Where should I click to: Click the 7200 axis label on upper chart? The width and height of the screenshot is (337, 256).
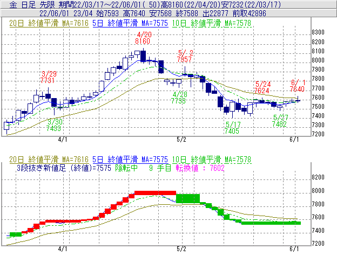pyautogui.click(x=318, y=134)
